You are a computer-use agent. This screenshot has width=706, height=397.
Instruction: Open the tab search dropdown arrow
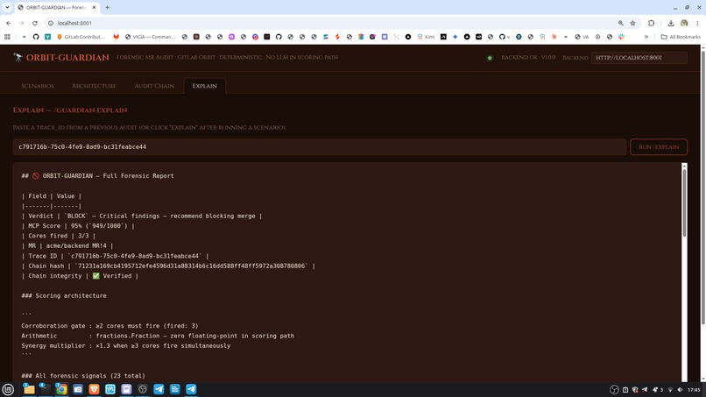tap(7, 7)
